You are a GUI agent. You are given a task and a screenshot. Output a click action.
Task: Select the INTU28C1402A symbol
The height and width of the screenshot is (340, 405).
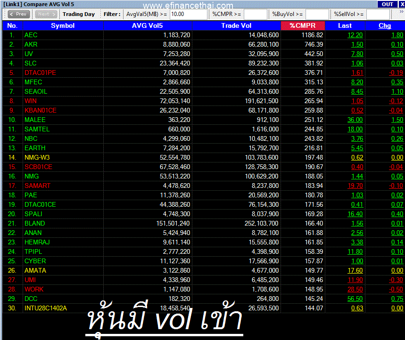tap(46, 308)
